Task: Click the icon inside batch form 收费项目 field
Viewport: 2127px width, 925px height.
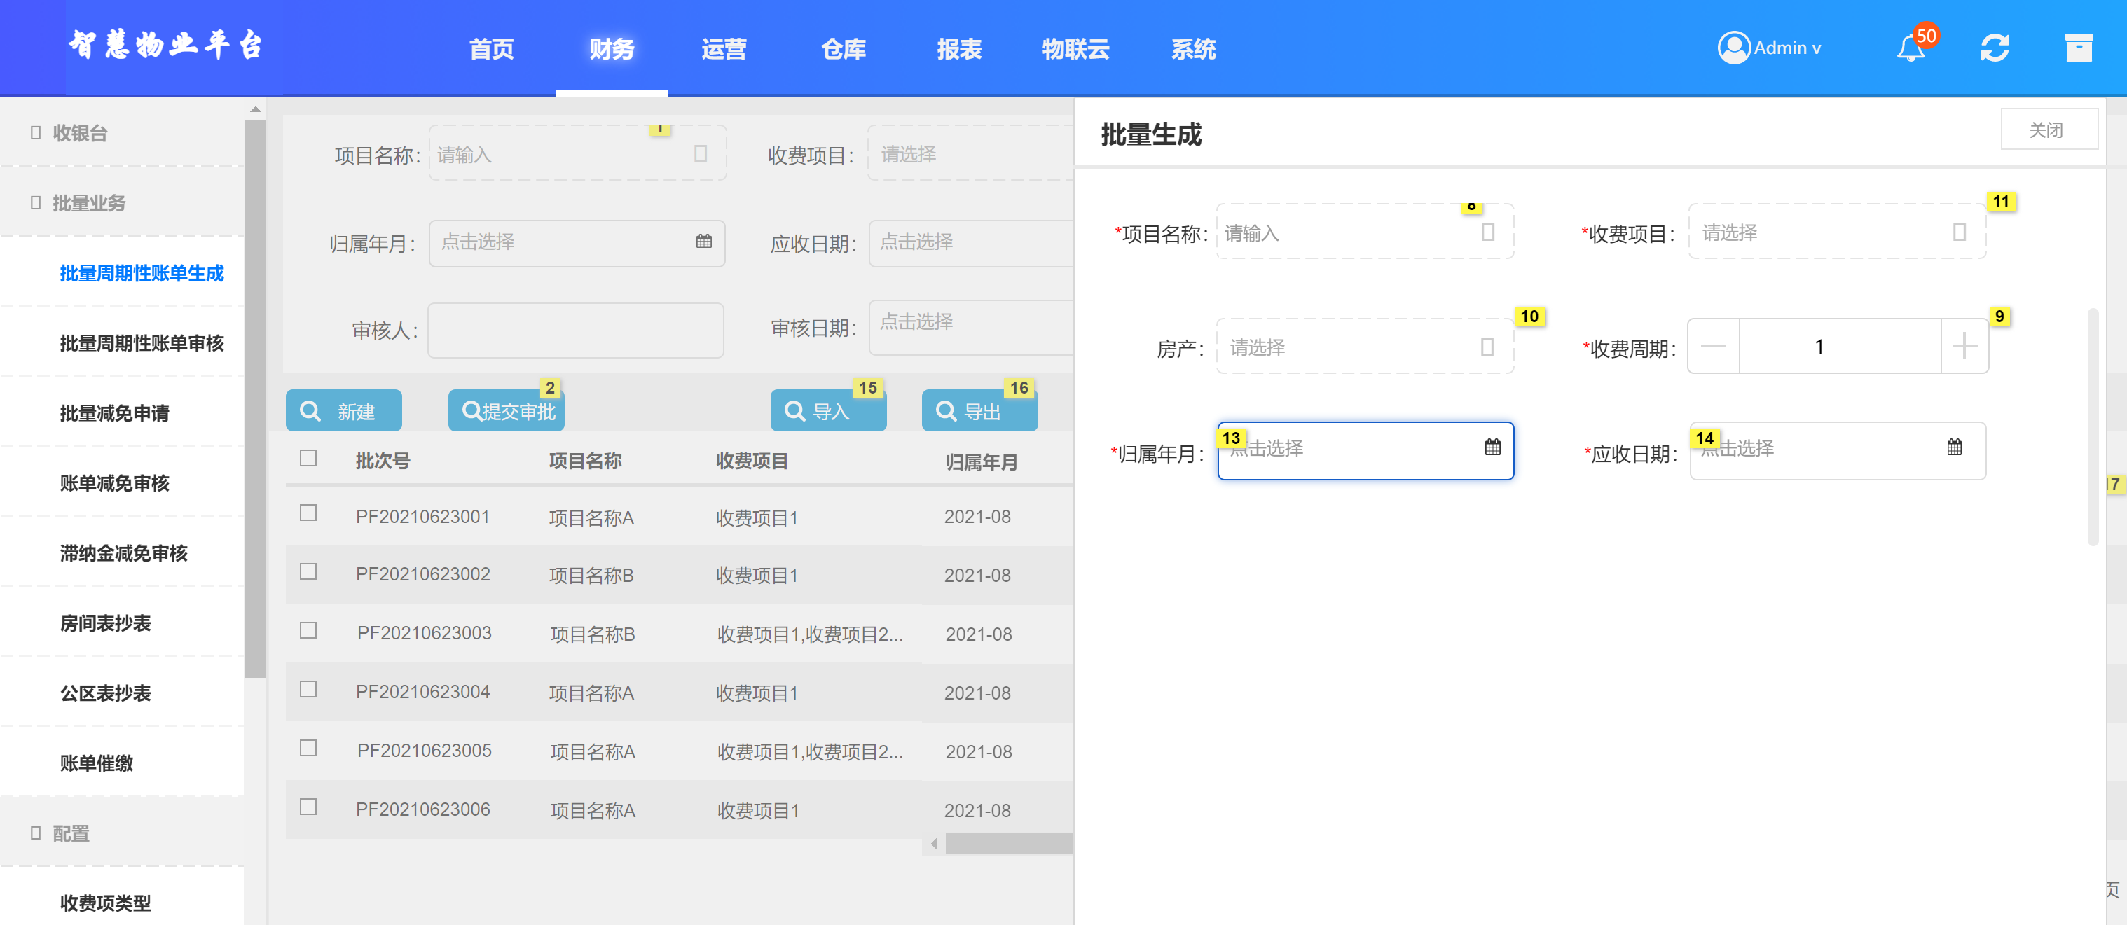Action: pos(1959,232)
